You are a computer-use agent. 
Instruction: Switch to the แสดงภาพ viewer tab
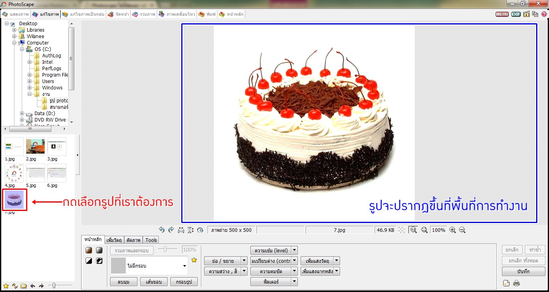(15, 14)
